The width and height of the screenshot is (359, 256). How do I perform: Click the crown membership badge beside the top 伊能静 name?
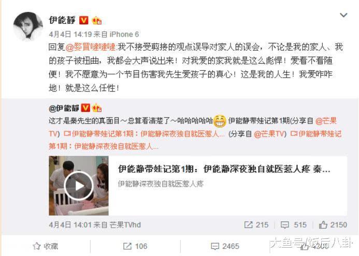point(96,21)
